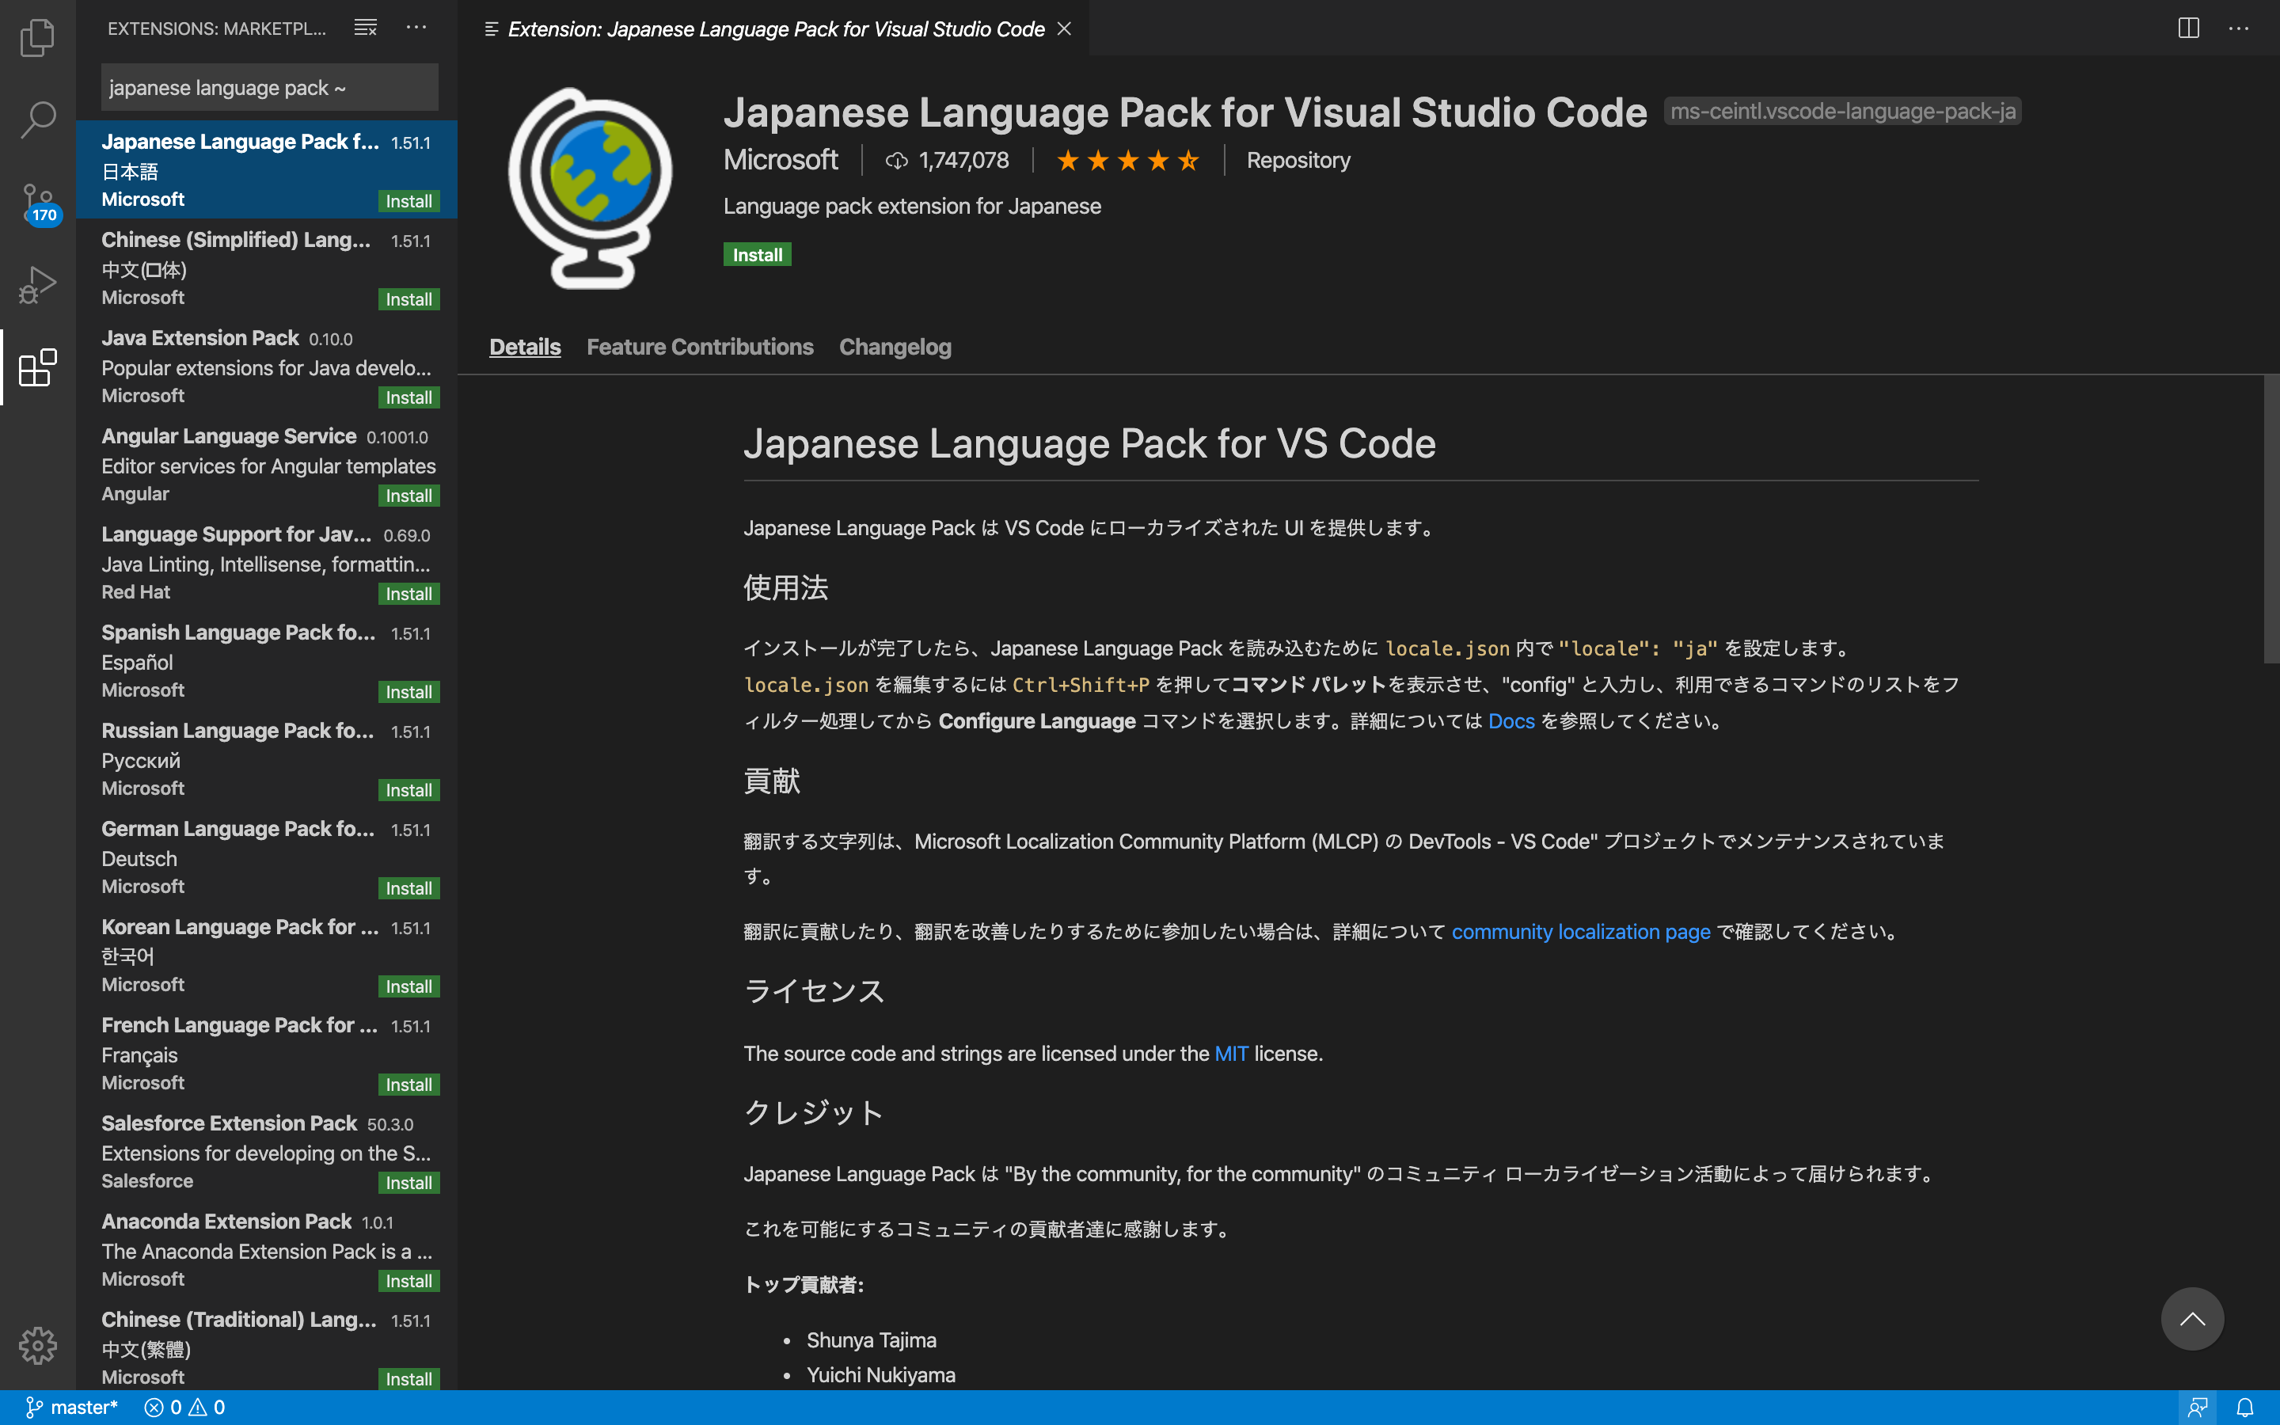Open Extensions panel more actions ellipsis

(416, 28)
